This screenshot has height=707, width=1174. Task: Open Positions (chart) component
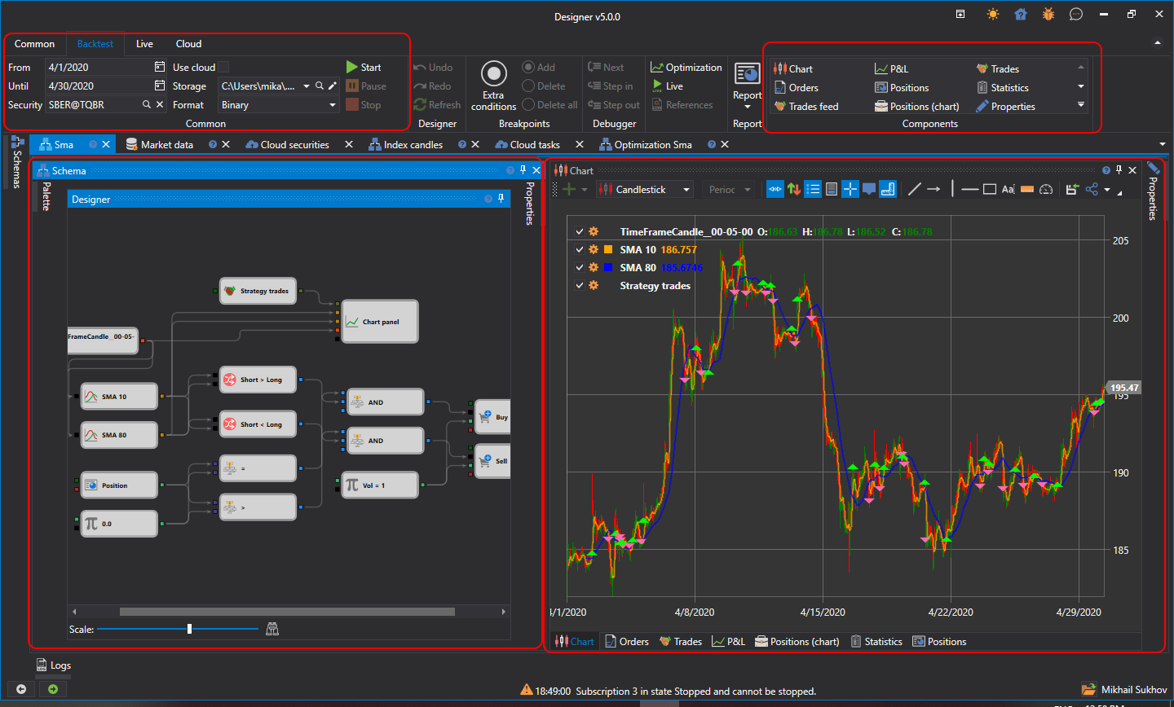tap(916, 107)
